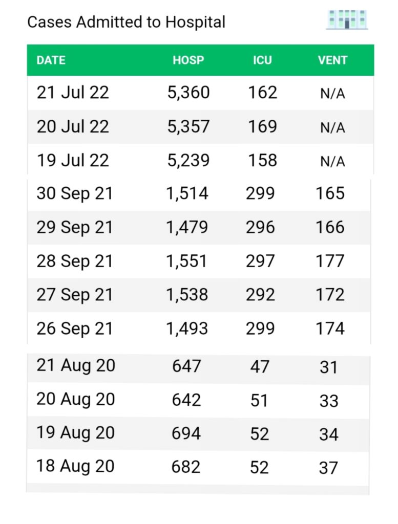Image resolution: width=398 pixels, height=524 pixels.
Task: Click HOSP value 1,479 for 29 Sep
Action: click(x=187, y=227)
